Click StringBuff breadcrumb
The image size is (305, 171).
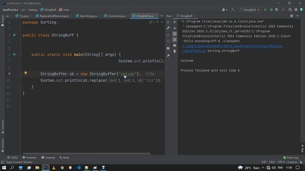tap(48, 9)
